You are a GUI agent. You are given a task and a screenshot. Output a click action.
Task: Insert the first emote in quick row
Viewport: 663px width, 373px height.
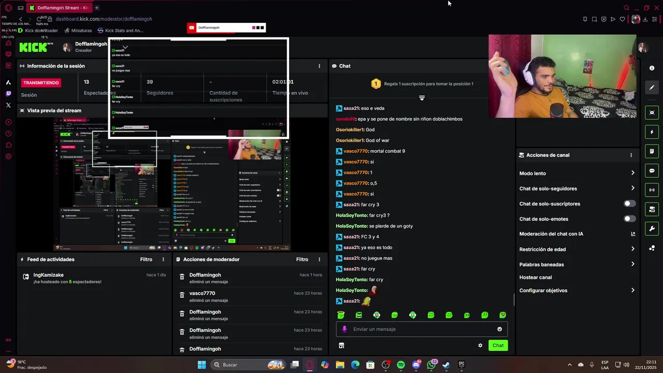[x=341, y=315]
